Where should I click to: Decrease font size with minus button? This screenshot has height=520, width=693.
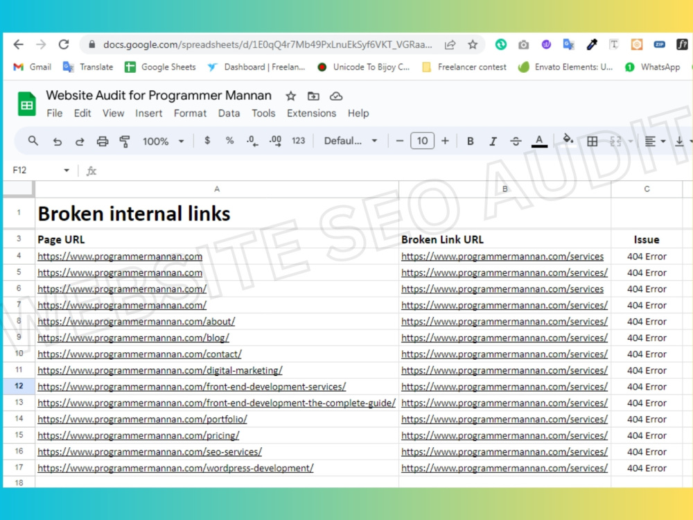[x=400, y=141]
